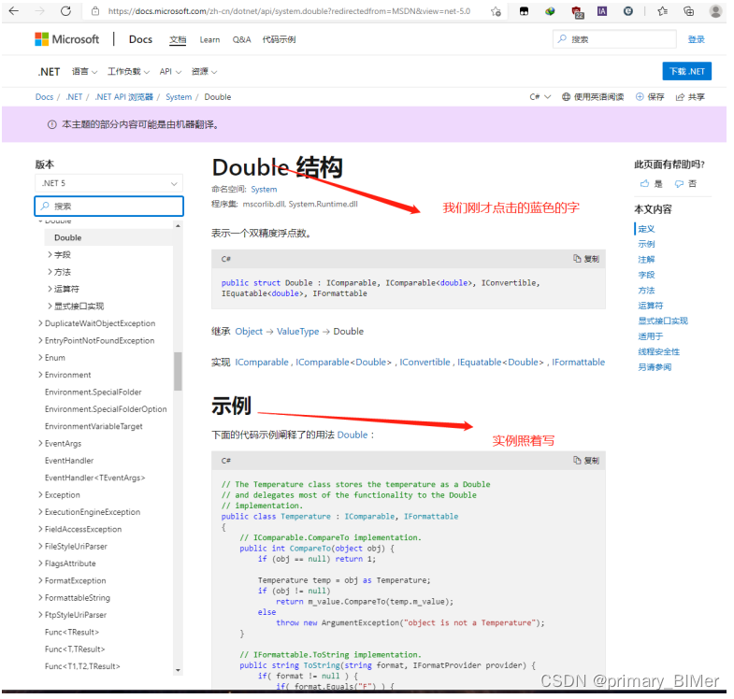
Task: Copy the Temperature example code block
Action: (586, 461)
